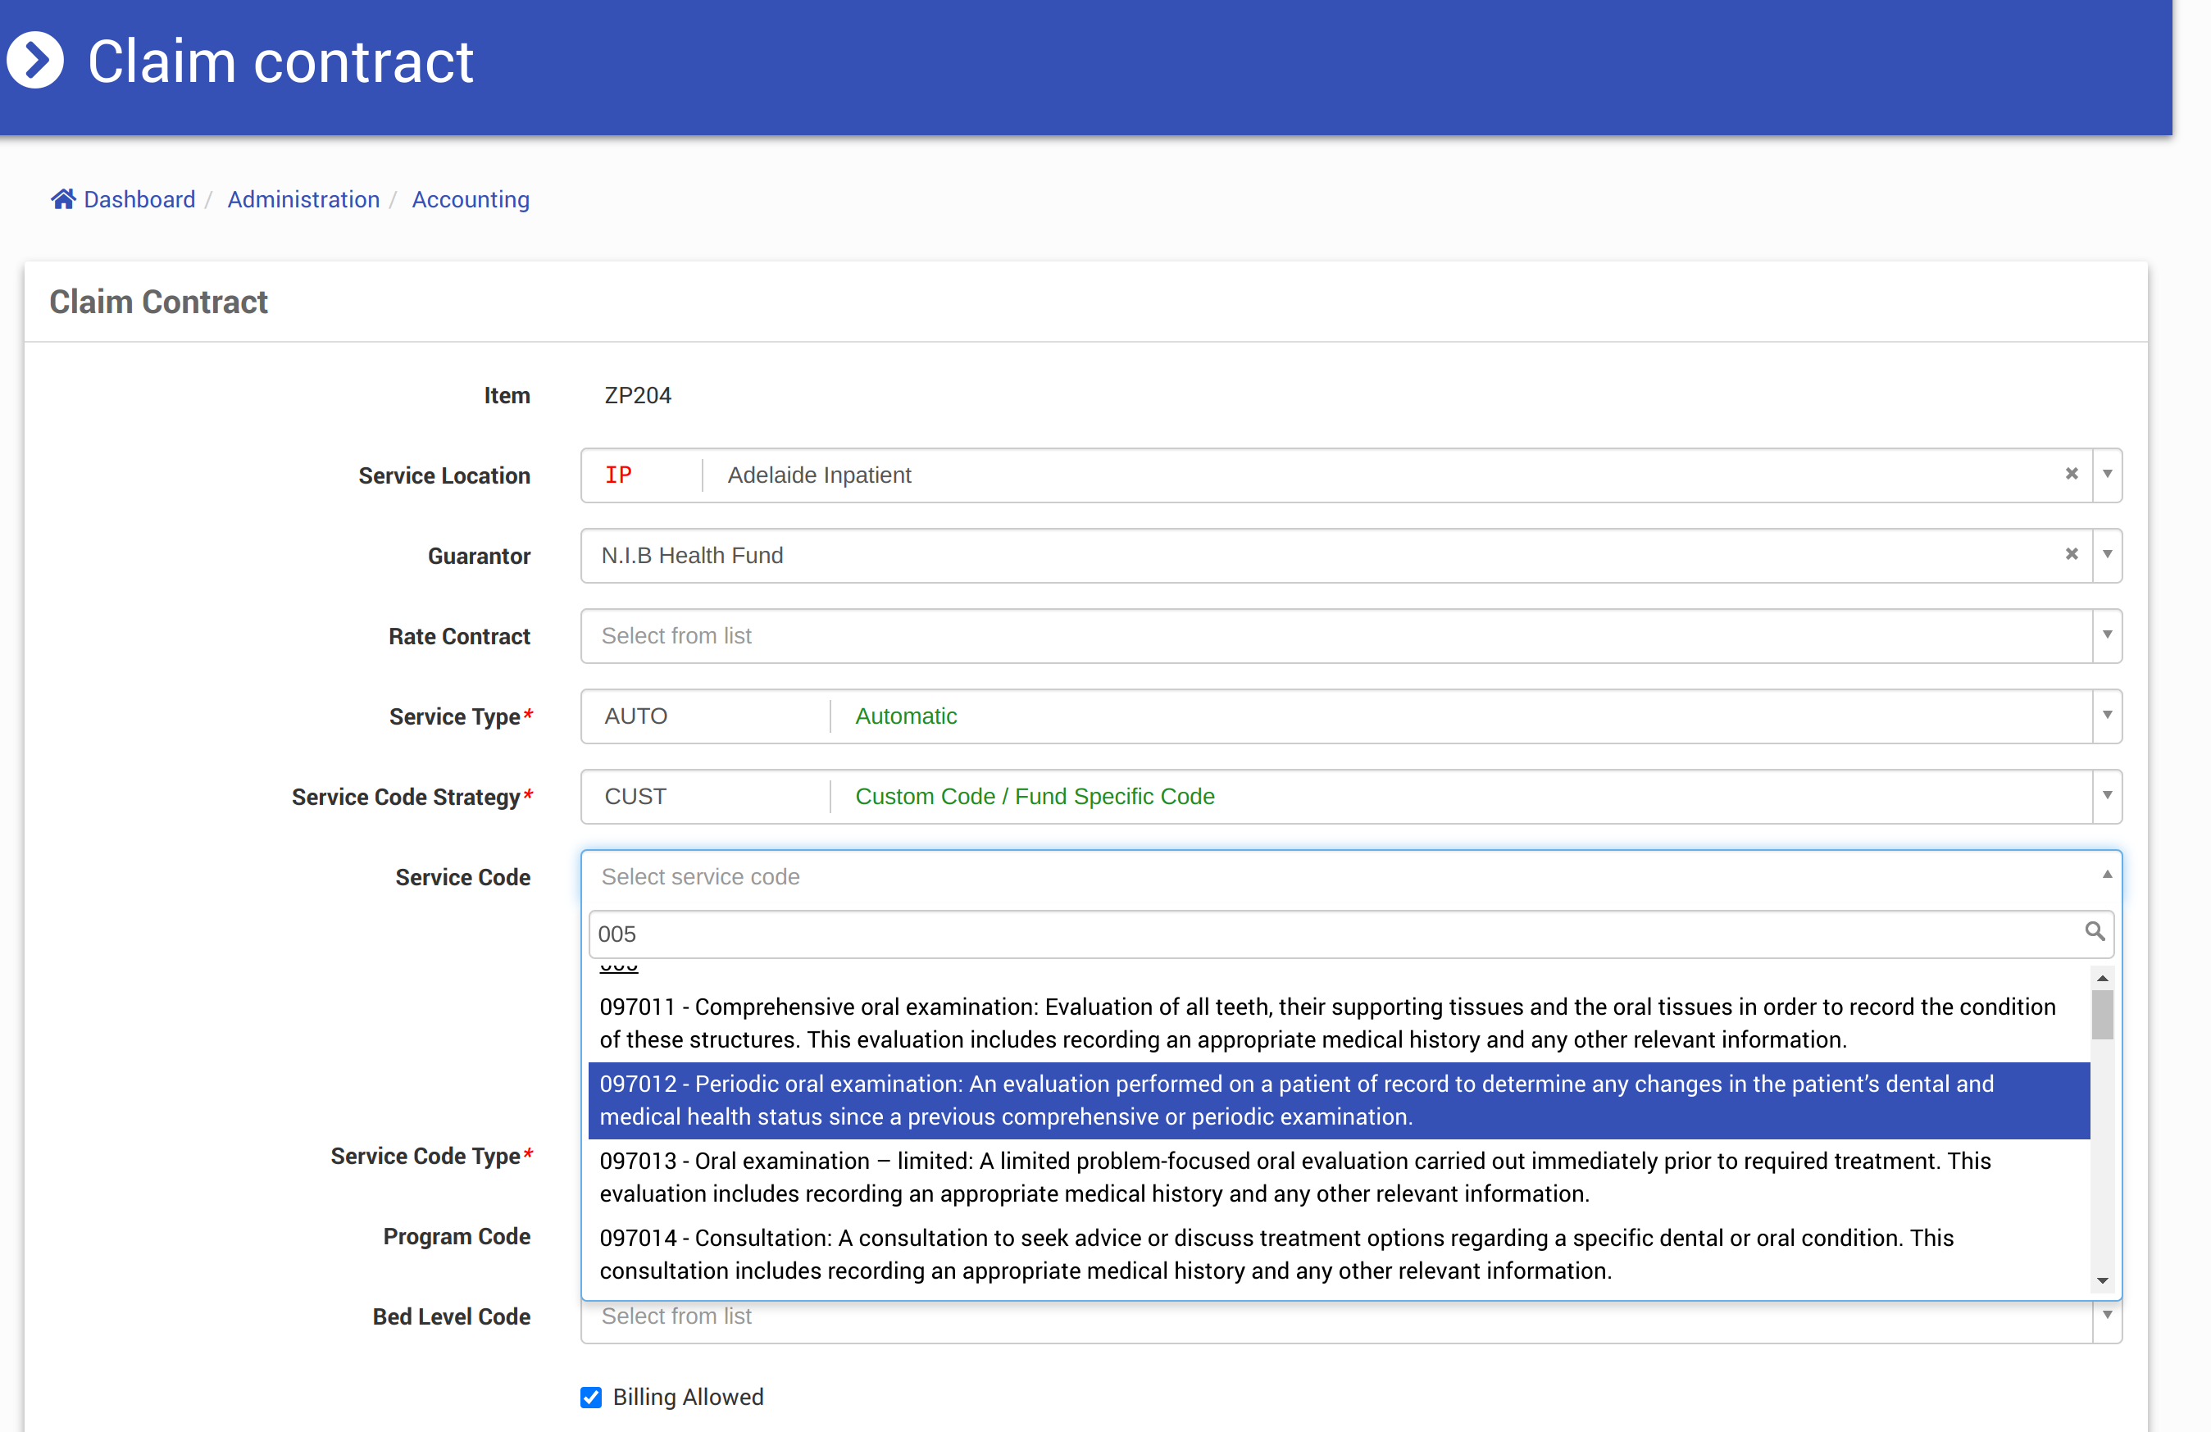Clear the N.I.B Health Fund guarantor

(2071, 554)
